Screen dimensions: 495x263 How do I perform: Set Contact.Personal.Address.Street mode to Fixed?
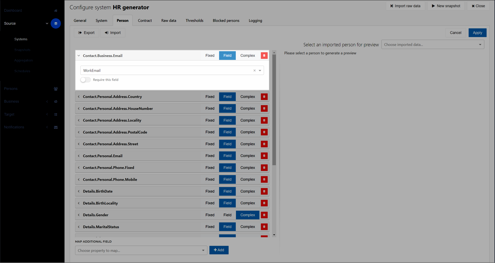pyautogui.click(x=210, y=144)
